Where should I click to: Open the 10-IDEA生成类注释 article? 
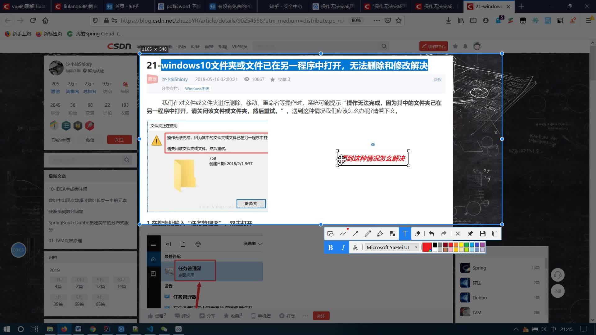coord(68,189)
